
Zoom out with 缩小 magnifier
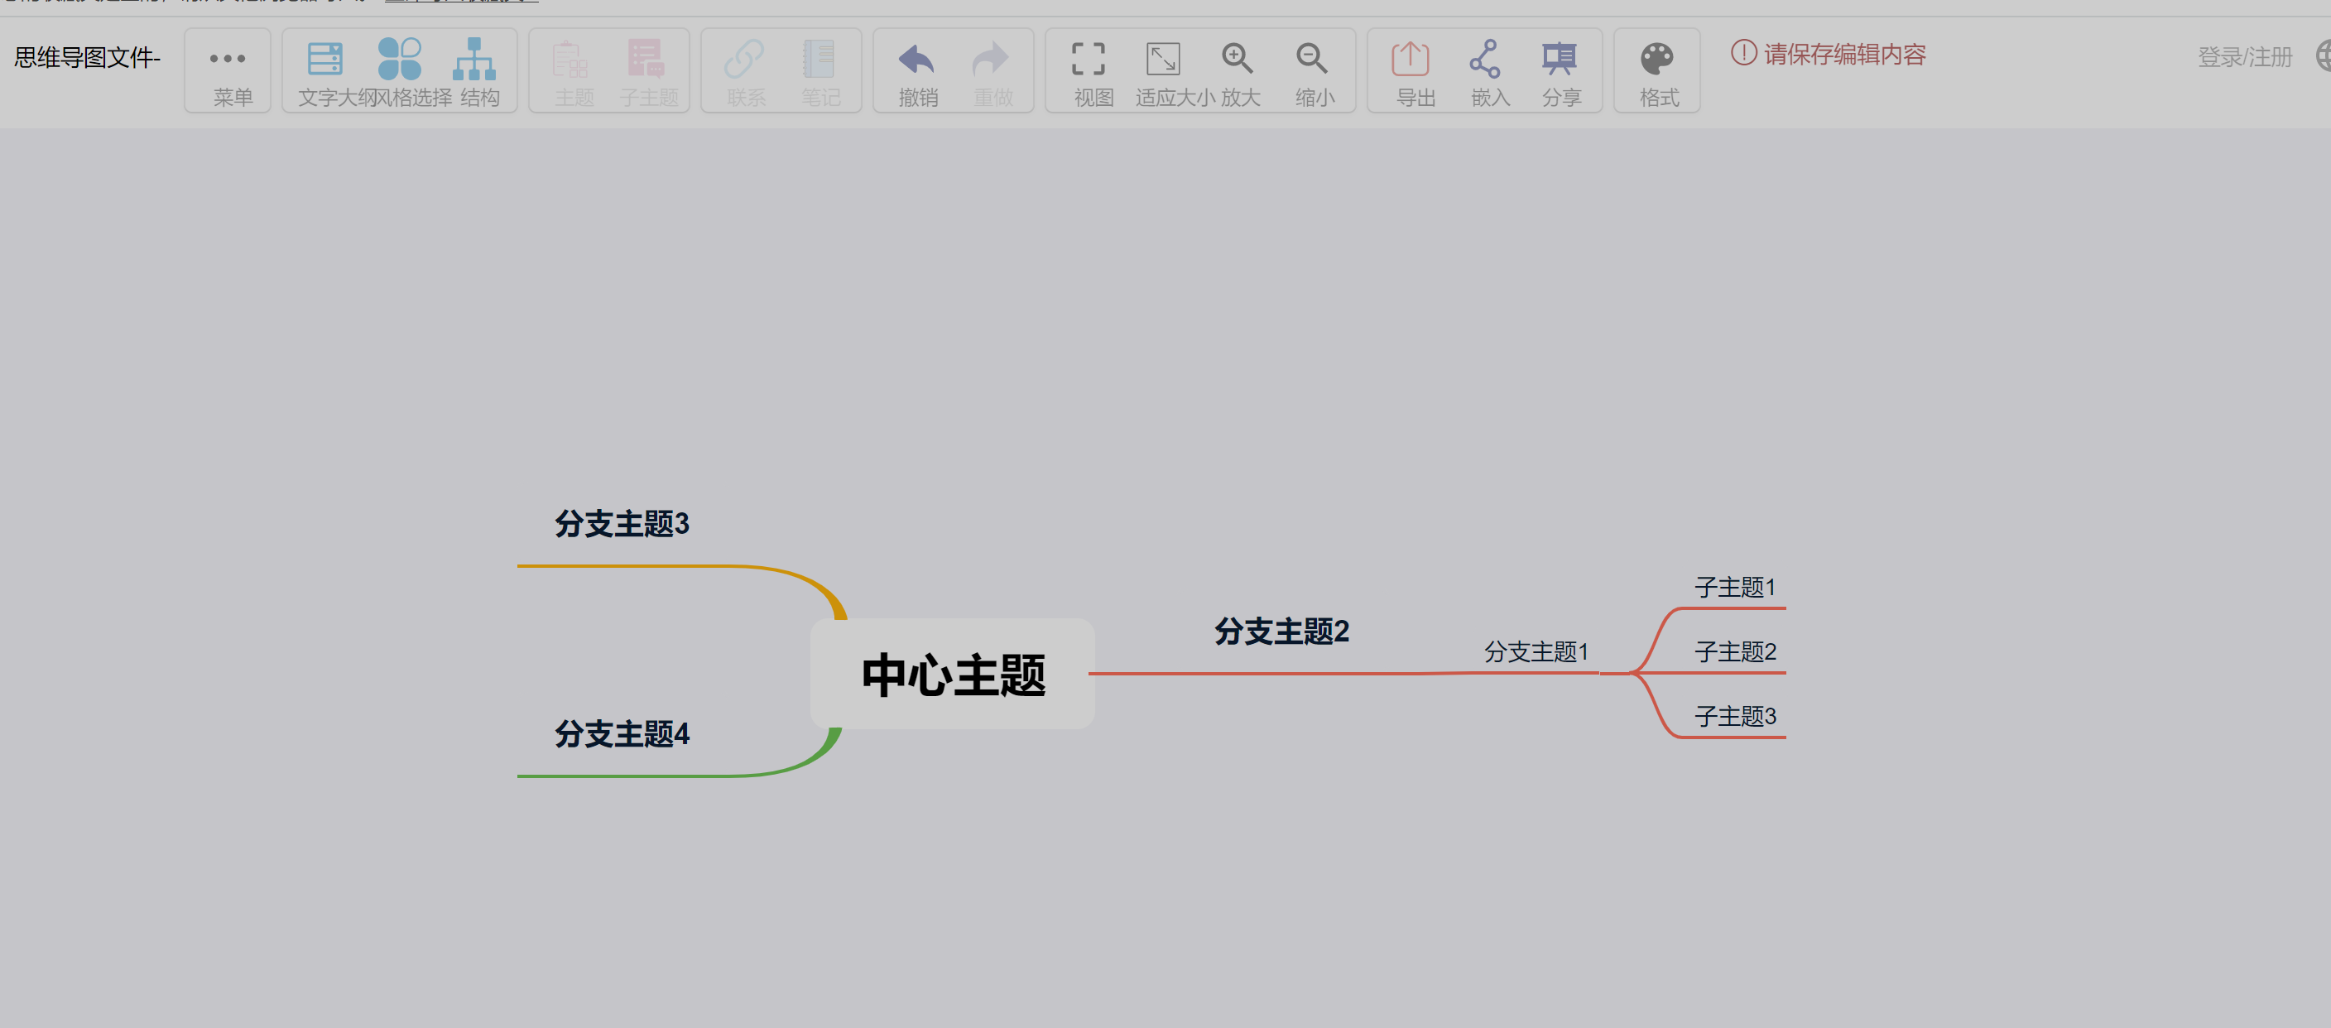[1313, 60]
